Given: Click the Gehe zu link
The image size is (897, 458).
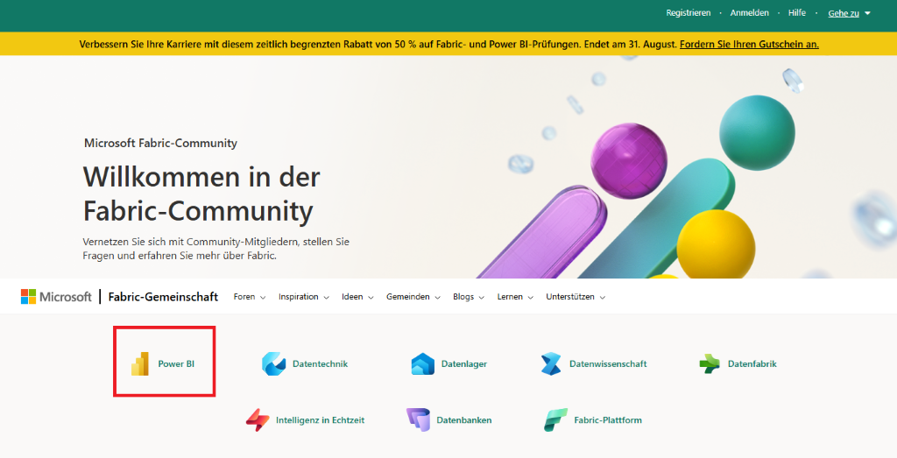Looking at the screenshot, I should [x=844, y=13].
